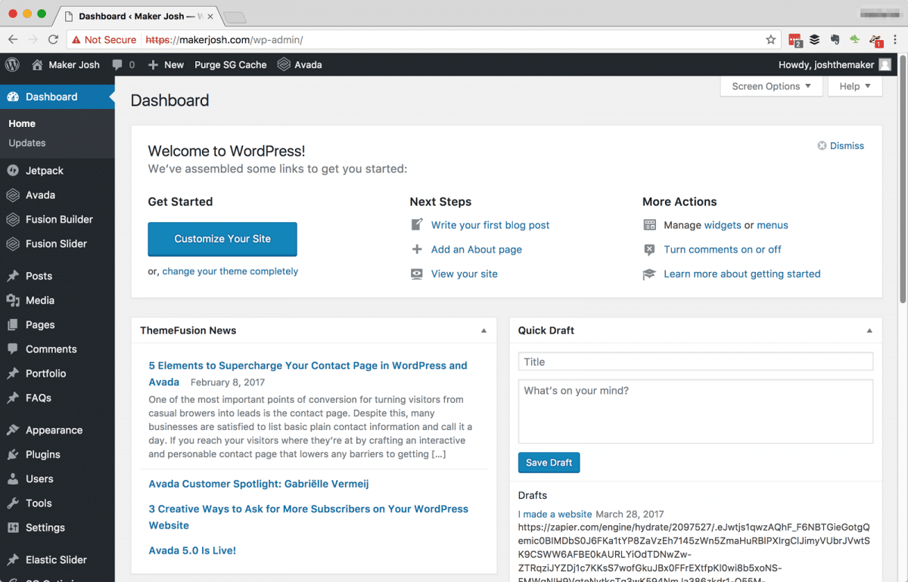Click the Evernote elephant extension icon
Screen dimensions: 908x582
pos(835,39)
